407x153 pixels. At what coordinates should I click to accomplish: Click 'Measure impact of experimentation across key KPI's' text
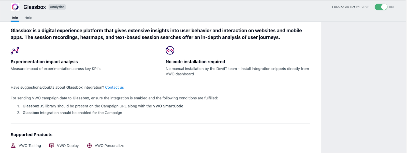coord(55,69)
